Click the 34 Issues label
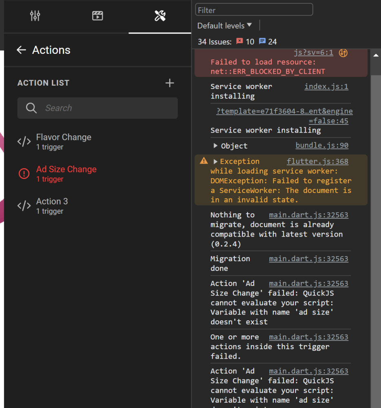Screen dimensions: 381x408 pos(215,42)
